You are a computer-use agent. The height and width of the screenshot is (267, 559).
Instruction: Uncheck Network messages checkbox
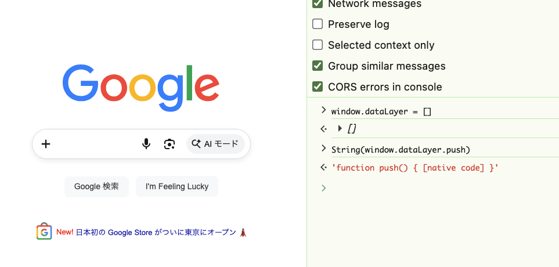click(318, 3)
